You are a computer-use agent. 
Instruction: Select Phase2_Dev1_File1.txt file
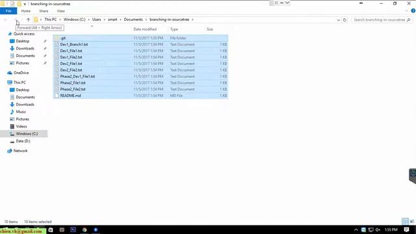140,76
